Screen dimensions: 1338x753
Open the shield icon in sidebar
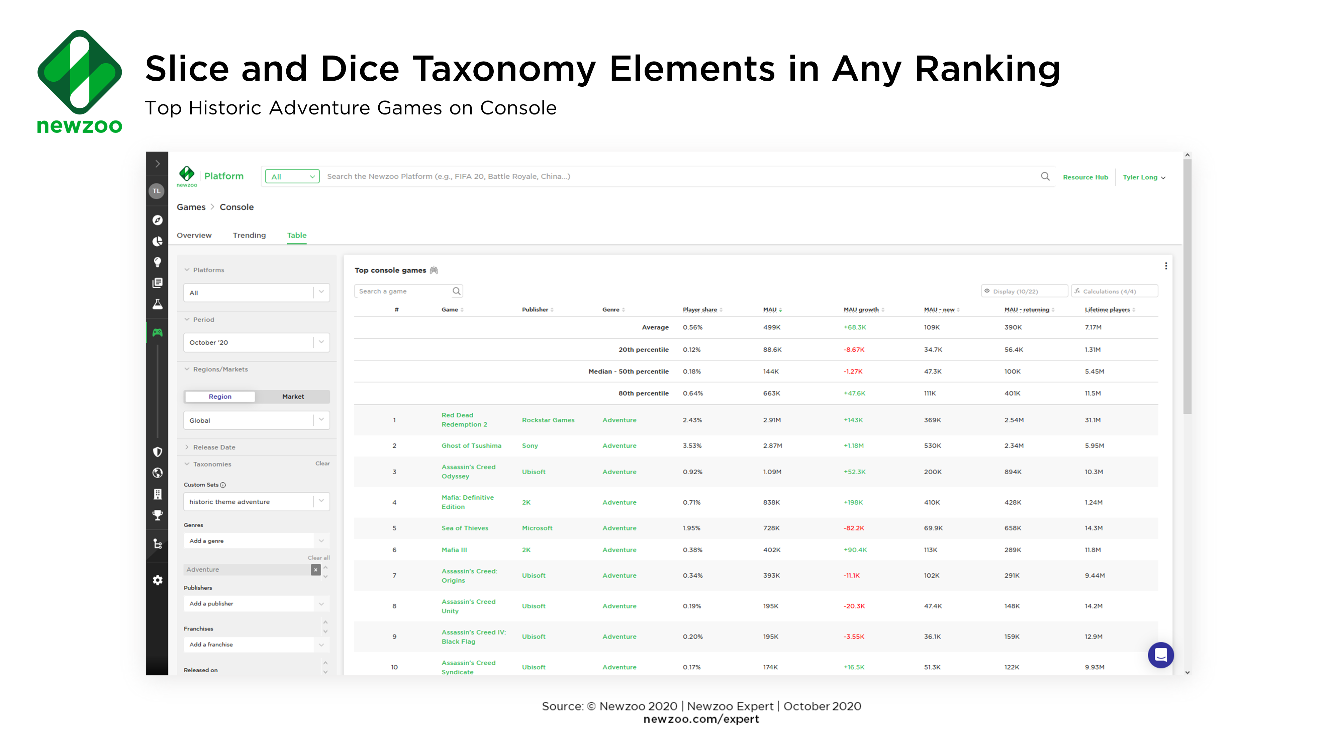tap(157, 451)
